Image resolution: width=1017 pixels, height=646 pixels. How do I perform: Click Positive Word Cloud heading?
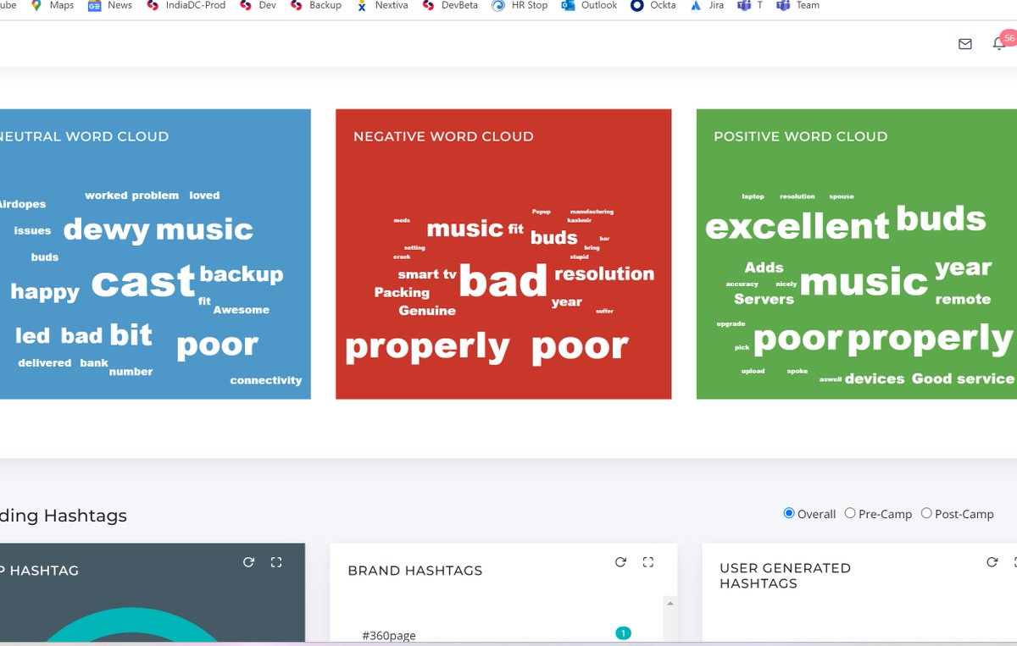[x=800, y=136]
